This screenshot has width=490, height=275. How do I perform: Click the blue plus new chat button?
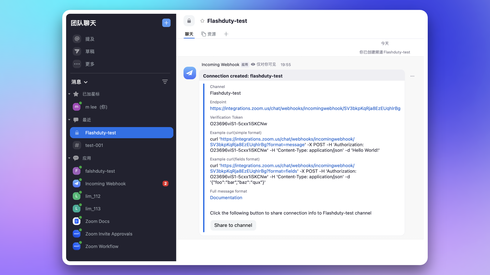(x=166, y=23)
